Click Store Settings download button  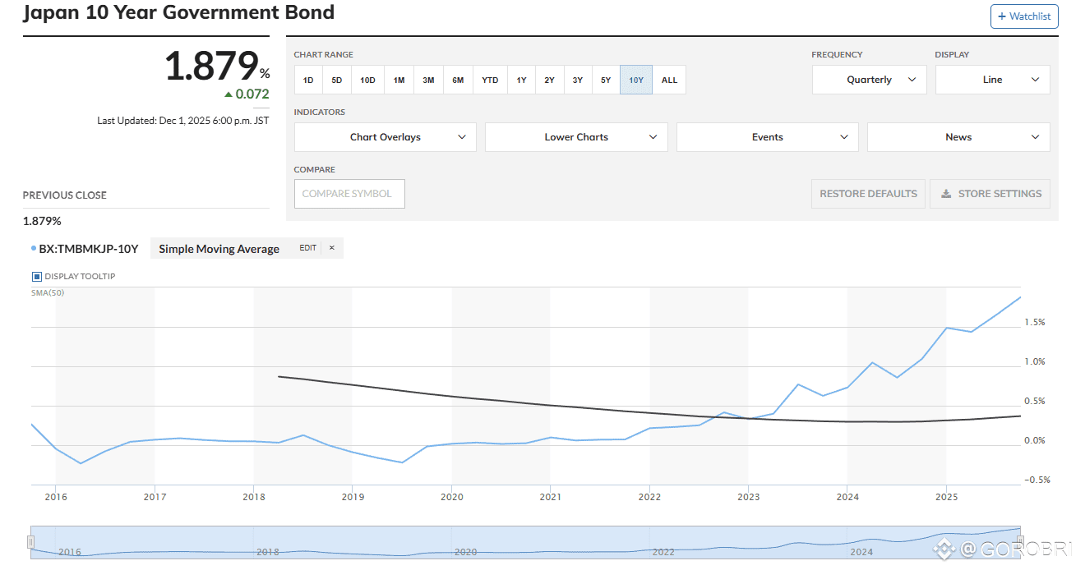990,194
